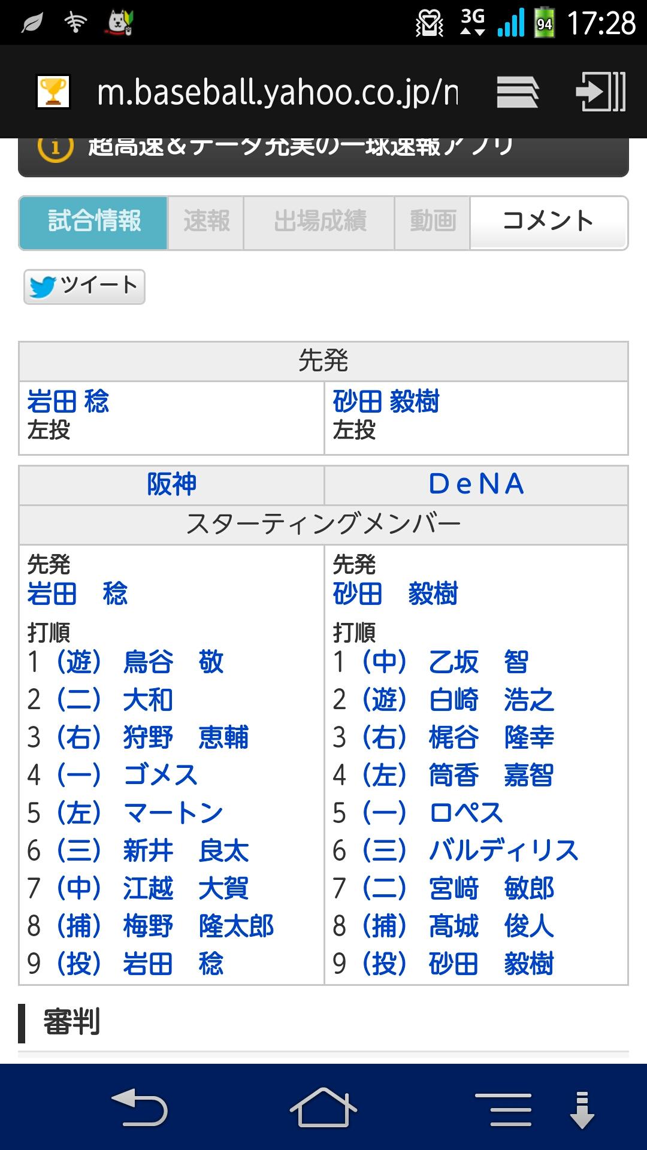Screen dimensions: 647x1150
Task: Tap the download arrow icon in navigation bar
Action: coord(582,1109)
